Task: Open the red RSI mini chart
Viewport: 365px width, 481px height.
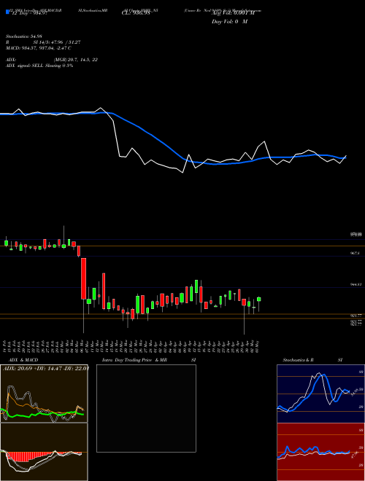Action: (x=320, y=452)
